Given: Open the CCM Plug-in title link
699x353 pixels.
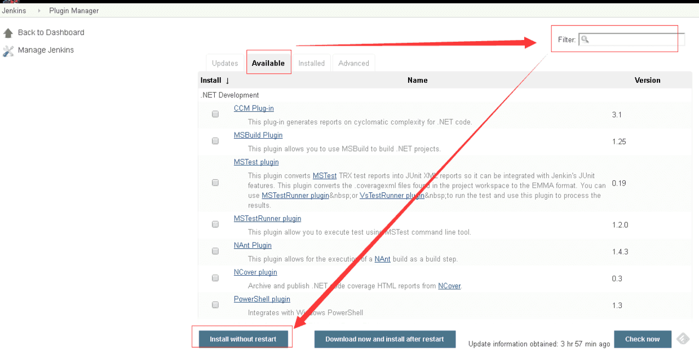Looking at the screenshot, I should (254, 108).
